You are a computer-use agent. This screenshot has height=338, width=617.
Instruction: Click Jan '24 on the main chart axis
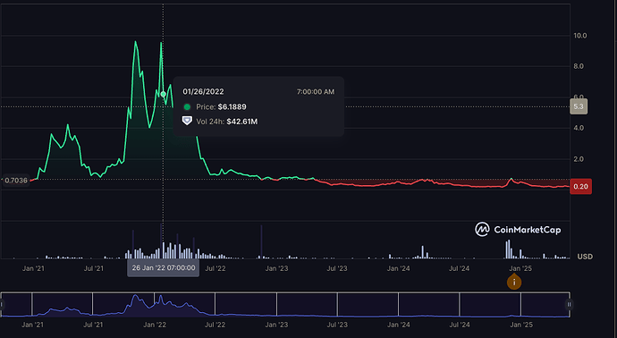398,269
